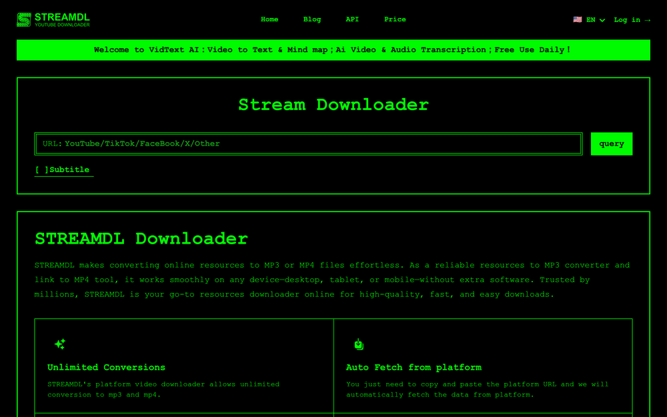
Task: Open the API page
Action: tap(352, 19)
